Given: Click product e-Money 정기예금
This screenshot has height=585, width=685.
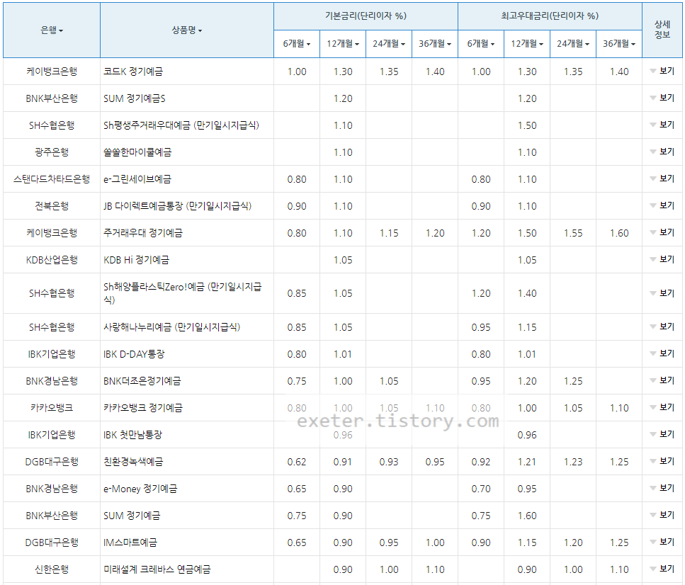Looking at the screenshot, I should click(140, 489).
